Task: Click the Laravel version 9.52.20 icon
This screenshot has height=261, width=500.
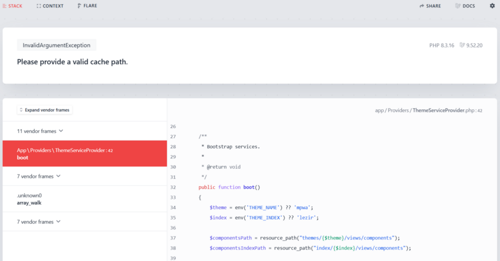Action: 462,45
